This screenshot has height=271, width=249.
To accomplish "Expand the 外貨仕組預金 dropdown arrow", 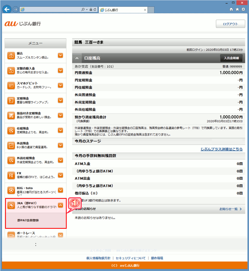I will click(61, 160).
